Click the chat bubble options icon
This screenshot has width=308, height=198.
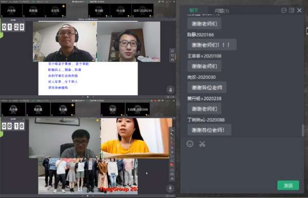pyautogui.click(x=284, y=10)
